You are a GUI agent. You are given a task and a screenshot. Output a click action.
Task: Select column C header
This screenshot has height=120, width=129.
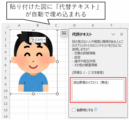coord(56,25)
